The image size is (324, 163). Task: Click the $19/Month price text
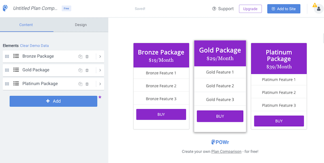tap(161, 60)
